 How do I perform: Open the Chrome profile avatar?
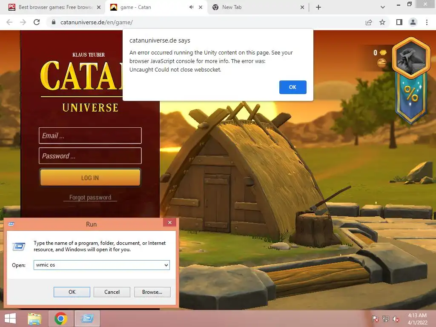pos(413,22)
